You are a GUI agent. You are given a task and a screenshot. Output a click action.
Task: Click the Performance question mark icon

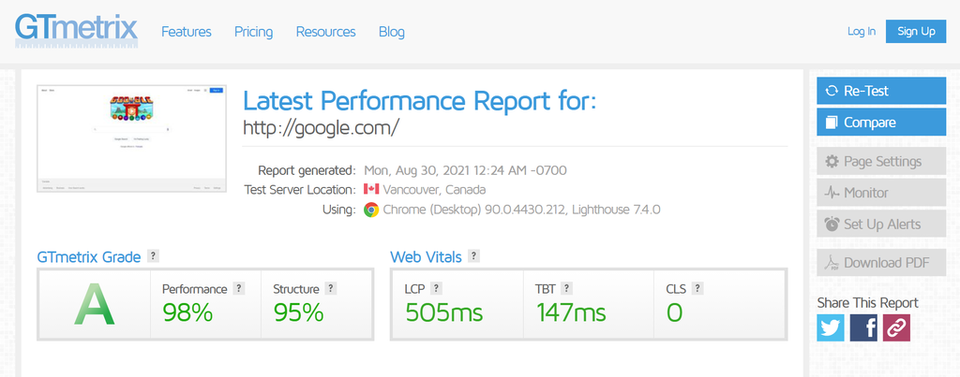[239, 289]
